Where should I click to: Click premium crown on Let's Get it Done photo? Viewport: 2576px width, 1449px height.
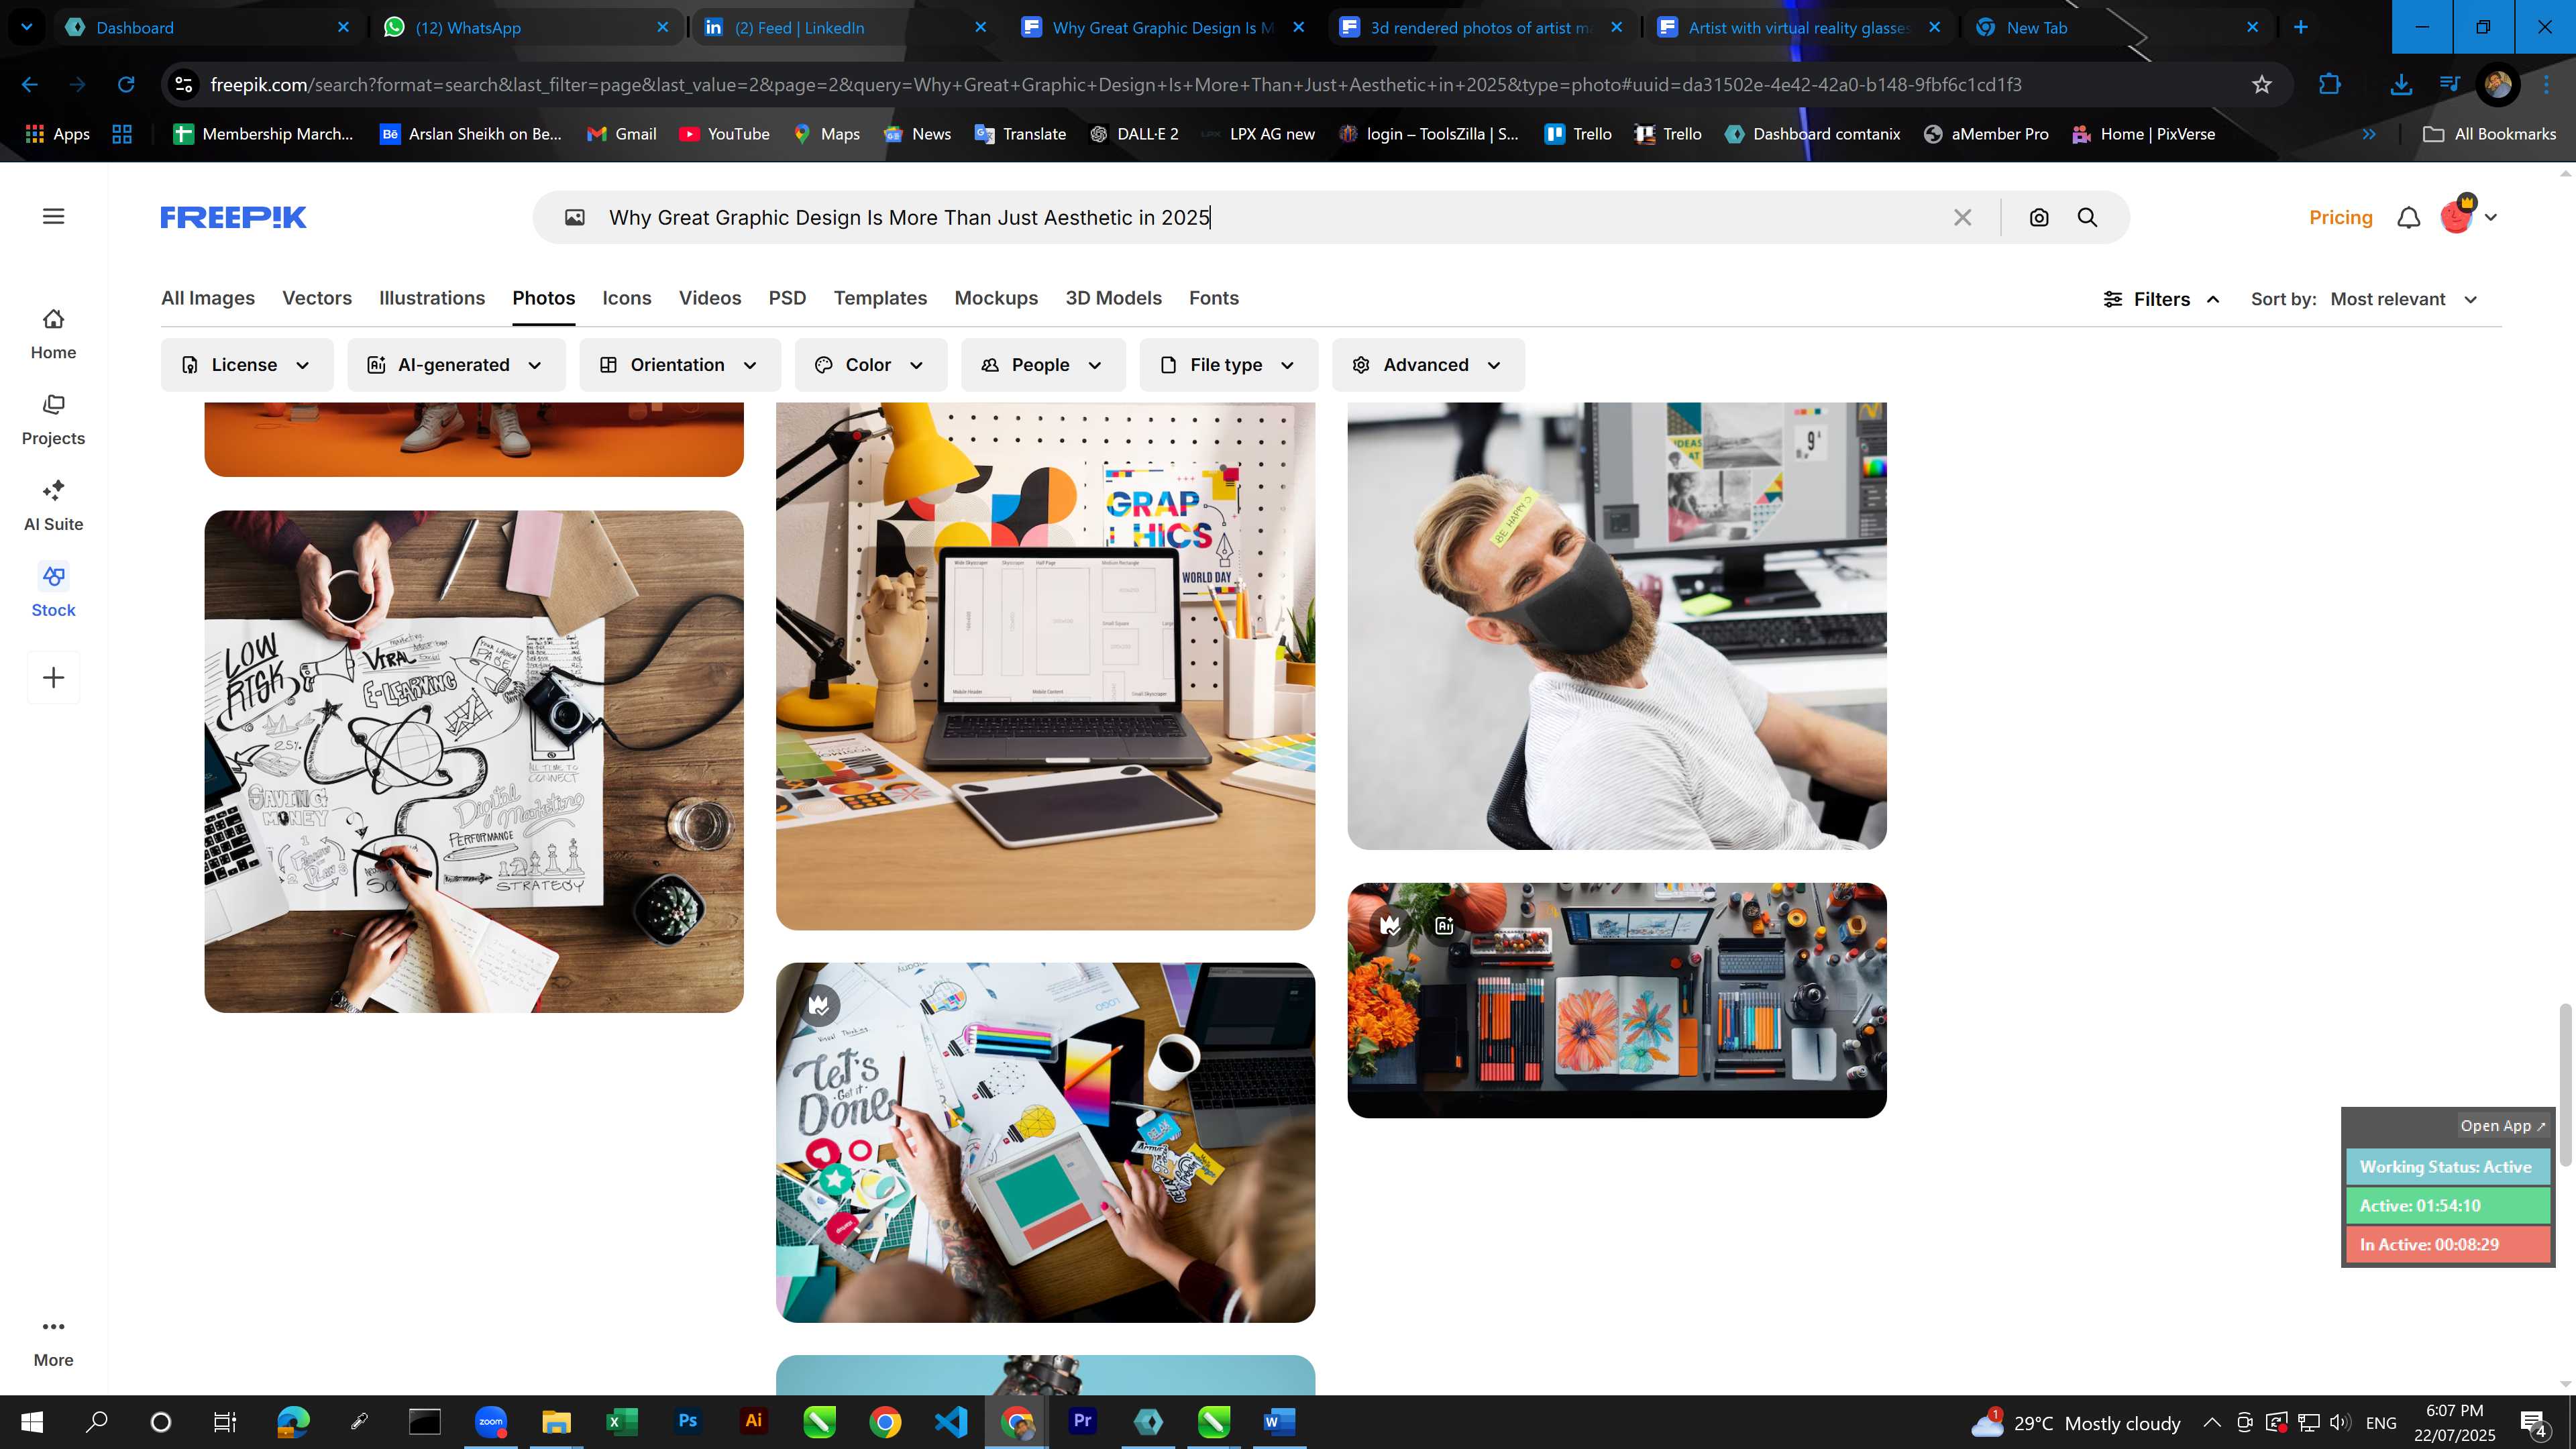[819, 1005]
